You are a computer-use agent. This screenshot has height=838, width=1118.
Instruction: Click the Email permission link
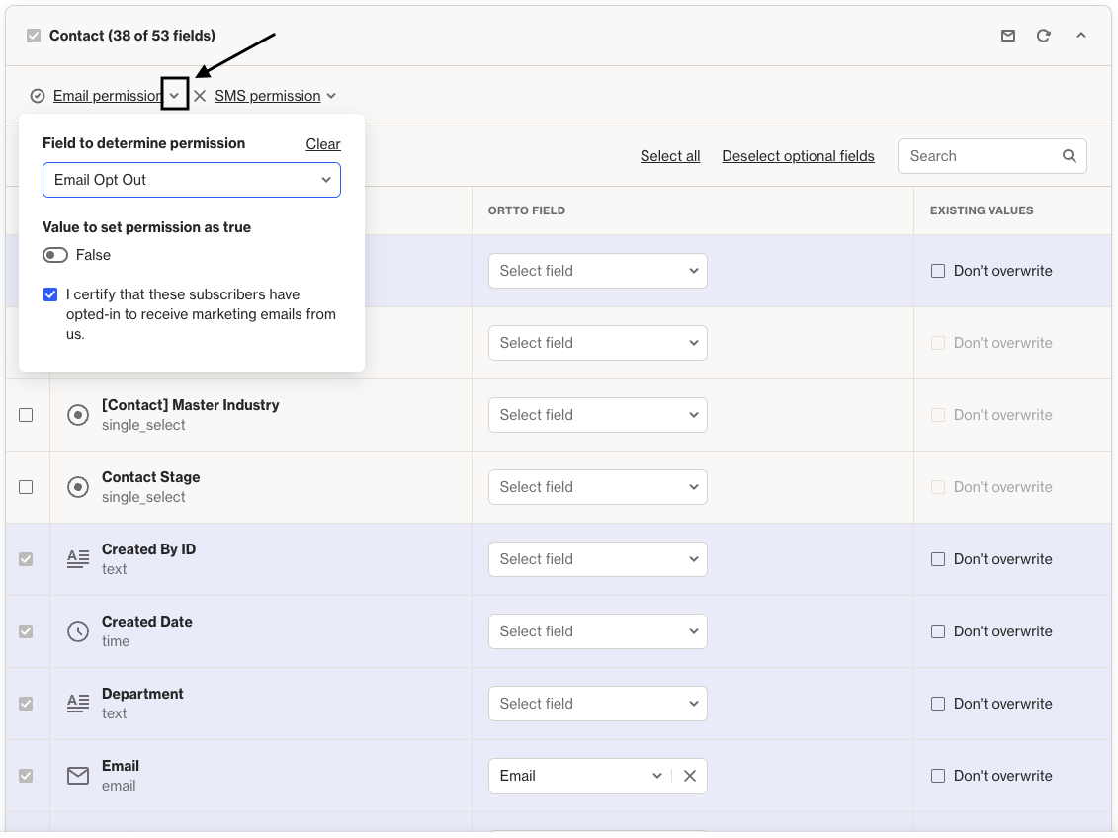pos(109,96)
